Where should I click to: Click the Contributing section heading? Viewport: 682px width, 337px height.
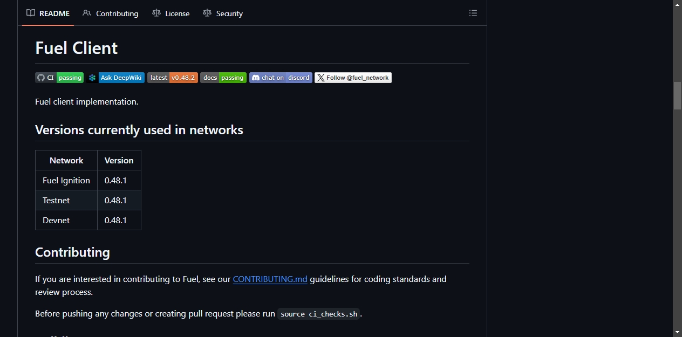(72, 252)
